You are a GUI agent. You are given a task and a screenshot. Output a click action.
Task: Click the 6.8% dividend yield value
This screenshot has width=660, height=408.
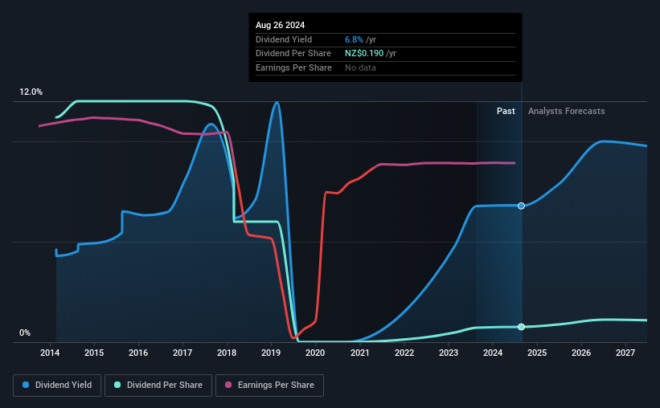(x=354, y=39)
